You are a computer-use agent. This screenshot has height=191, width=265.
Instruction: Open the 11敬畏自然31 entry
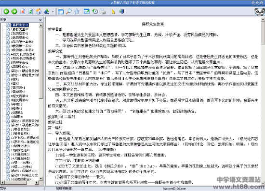20,129
